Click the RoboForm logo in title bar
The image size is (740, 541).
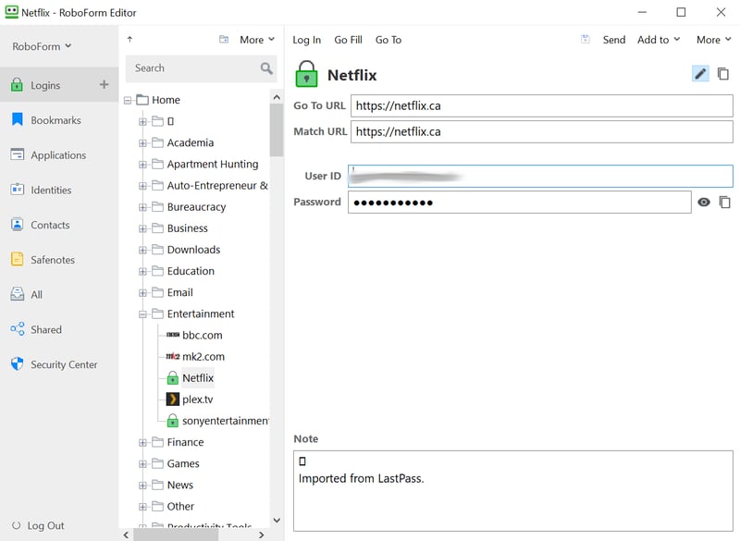tap(11, 12)
